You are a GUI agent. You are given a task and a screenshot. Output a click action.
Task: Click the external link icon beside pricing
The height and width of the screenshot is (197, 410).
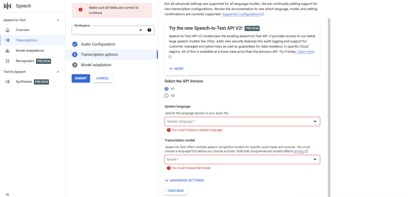306,151
